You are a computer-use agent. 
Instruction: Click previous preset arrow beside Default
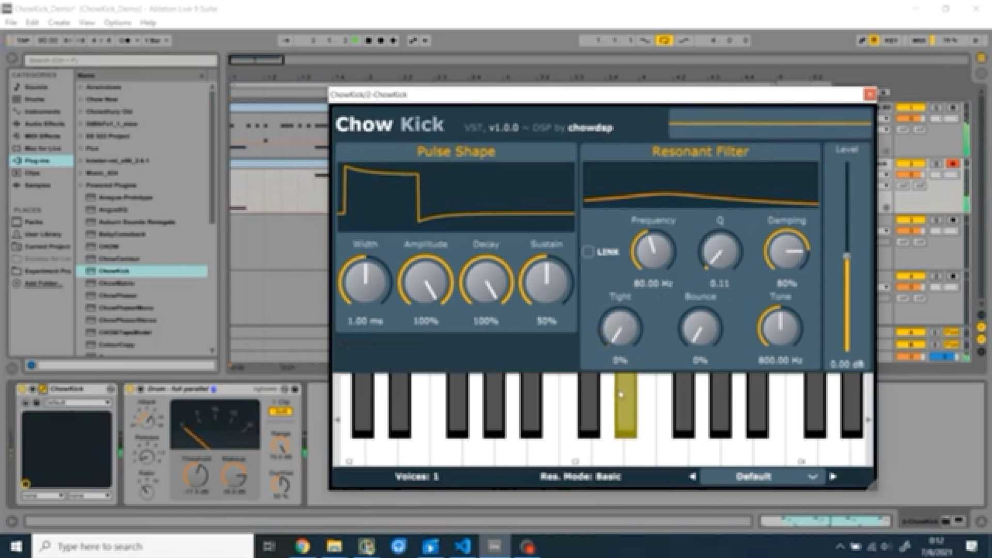click(693, 476)
